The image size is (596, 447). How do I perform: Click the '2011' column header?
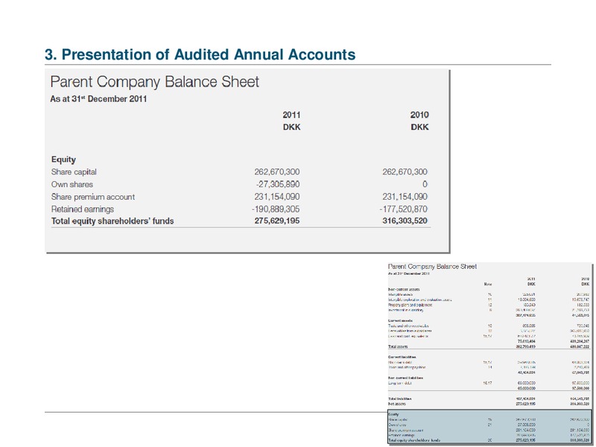291,115
